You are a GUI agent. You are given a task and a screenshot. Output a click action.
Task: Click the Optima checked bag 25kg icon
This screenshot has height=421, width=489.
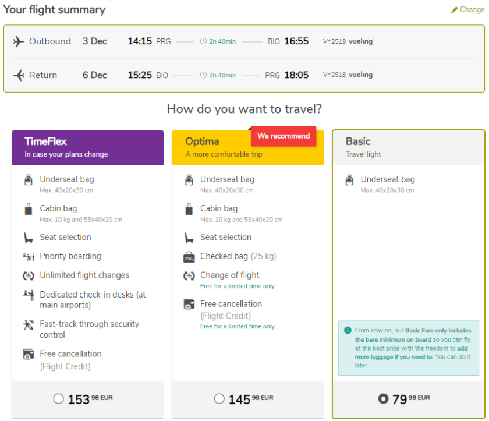(189, 257)
